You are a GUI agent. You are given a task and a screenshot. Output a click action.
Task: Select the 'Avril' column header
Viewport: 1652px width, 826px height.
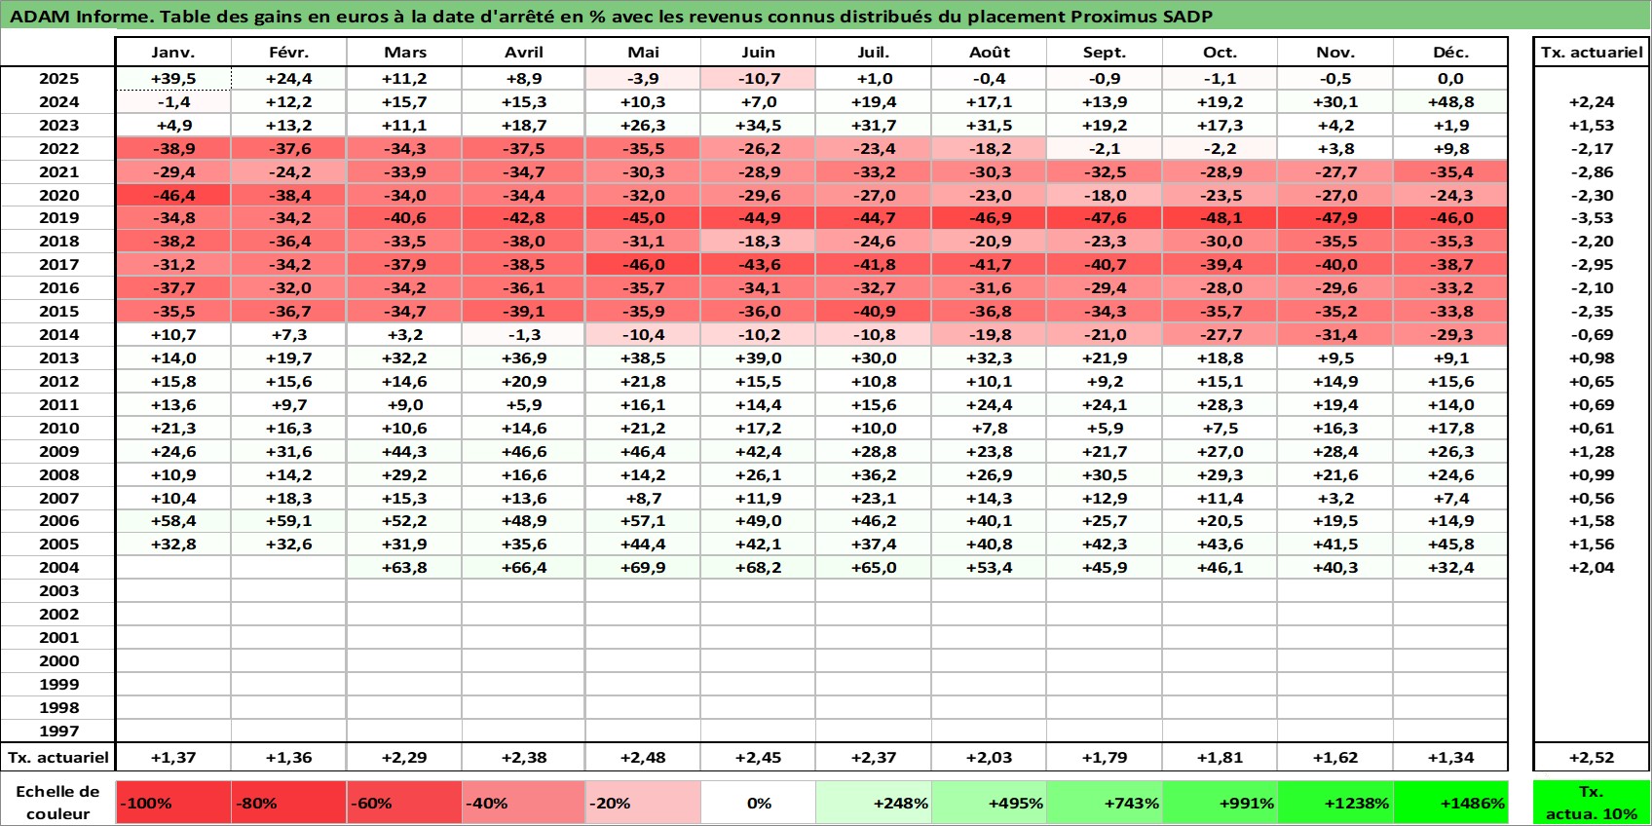(524, 53)
